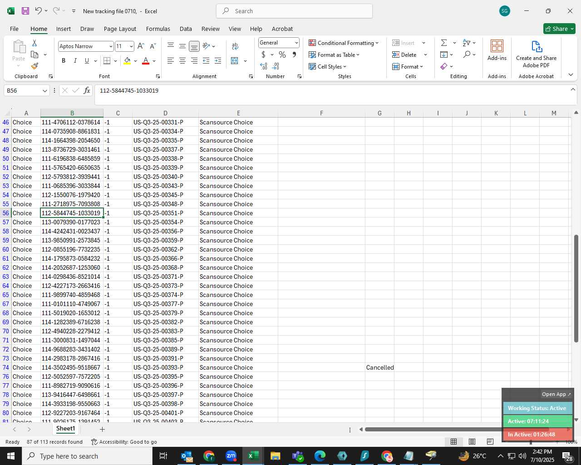Open the File menu
The height and width of the screenshot is (465, 581).
tap(14, 29)
